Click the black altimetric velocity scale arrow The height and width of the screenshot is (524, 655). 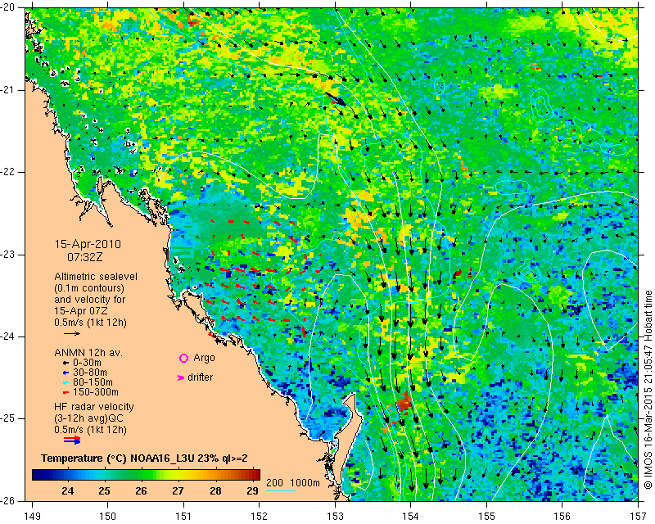tap(72, 334)
